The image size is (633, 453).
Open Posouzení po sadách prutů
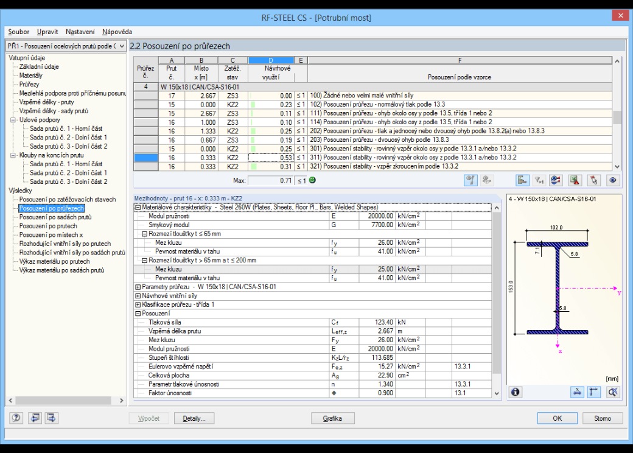(x=55, y=217)
